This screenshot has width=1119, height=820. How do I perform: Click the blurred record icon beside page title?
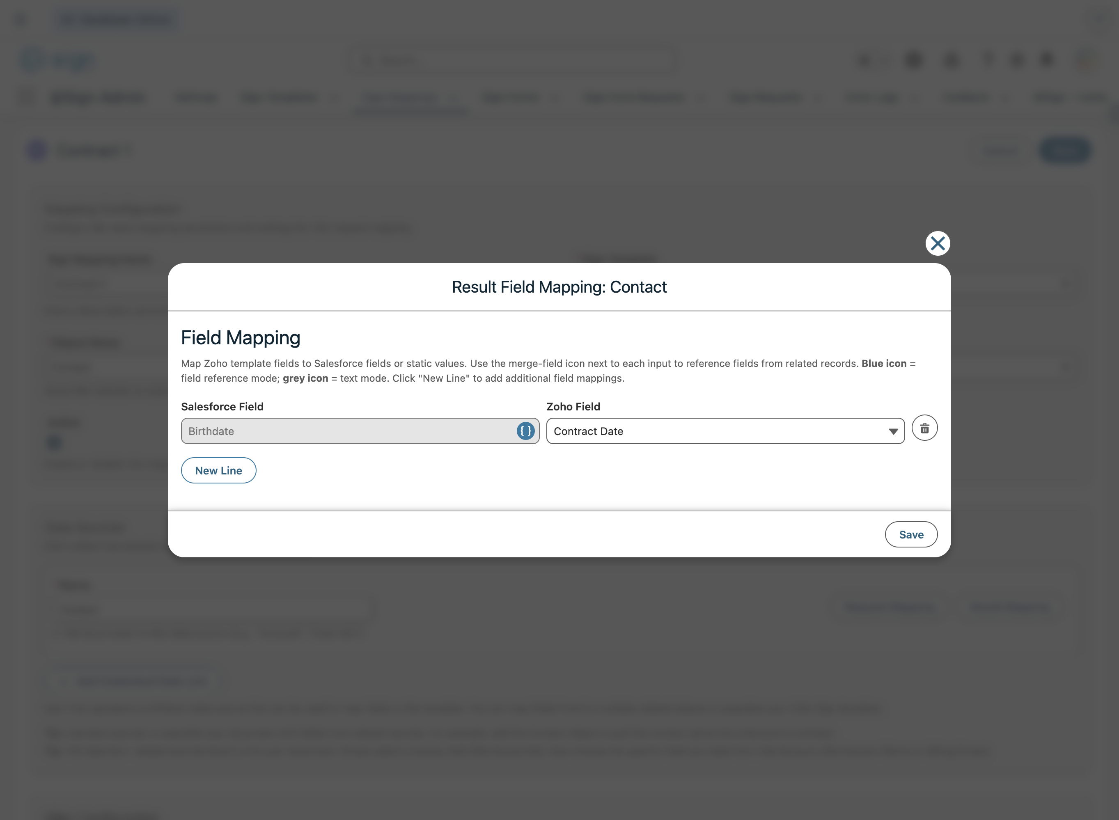[x=37, y=150]
